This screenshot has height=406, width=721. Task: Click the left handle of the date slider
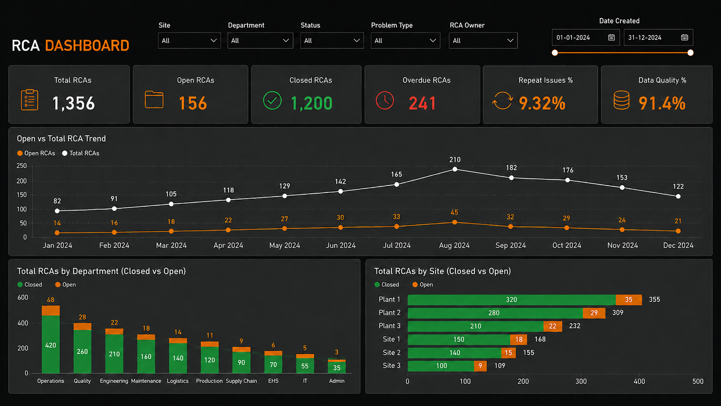pyautogui.click(x=555, y=53)
